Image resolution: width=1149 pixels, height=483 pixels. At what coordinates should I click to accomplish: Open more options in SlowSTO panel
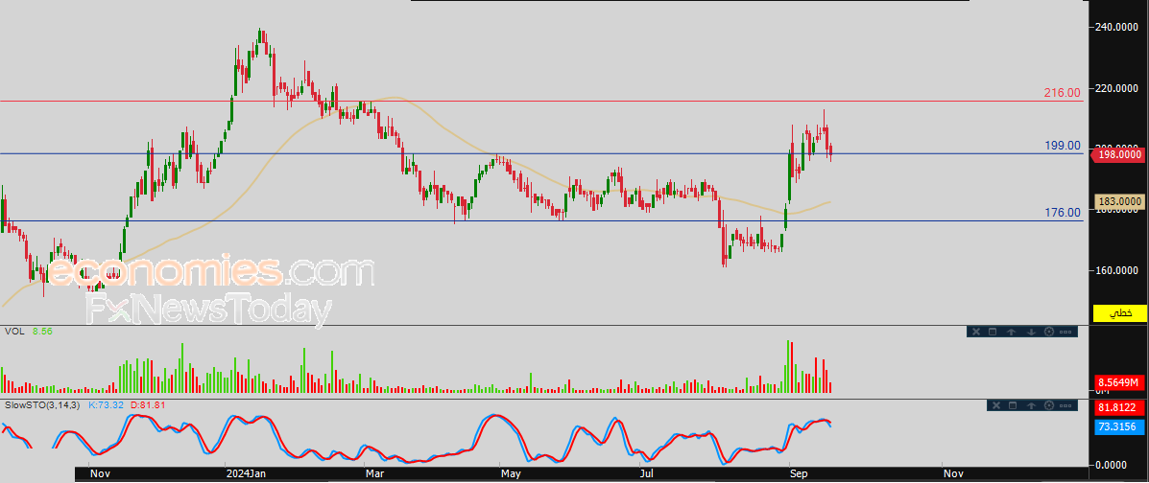[x=1065, y=404]
